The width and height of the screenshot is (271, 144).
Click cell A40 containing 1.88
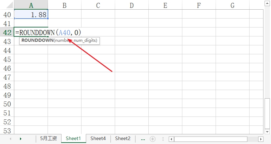(31, 15)
